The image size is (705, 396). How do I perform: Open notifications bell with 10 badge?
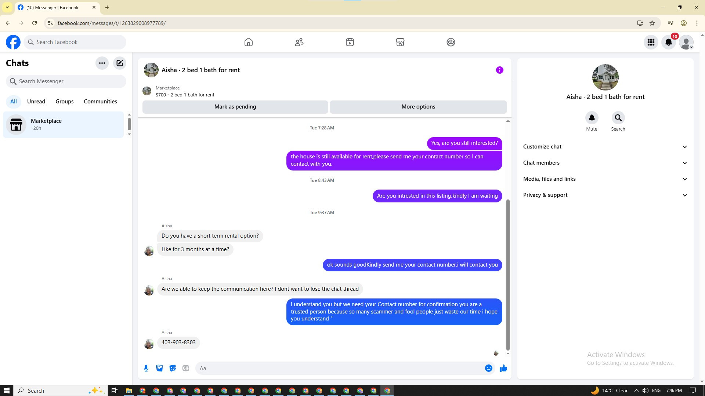(x=669, y=42)
